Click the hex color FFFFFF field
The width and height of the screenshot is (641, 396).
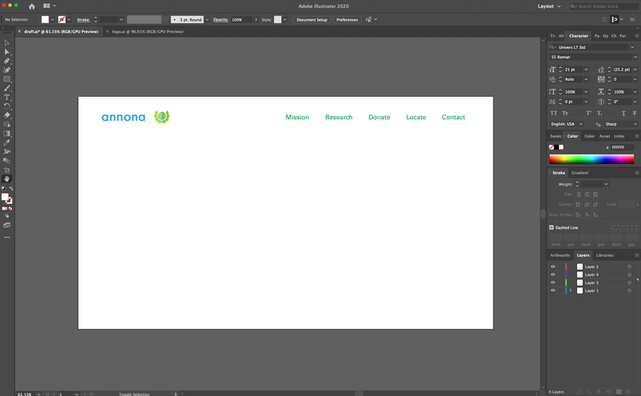point(622,147)
